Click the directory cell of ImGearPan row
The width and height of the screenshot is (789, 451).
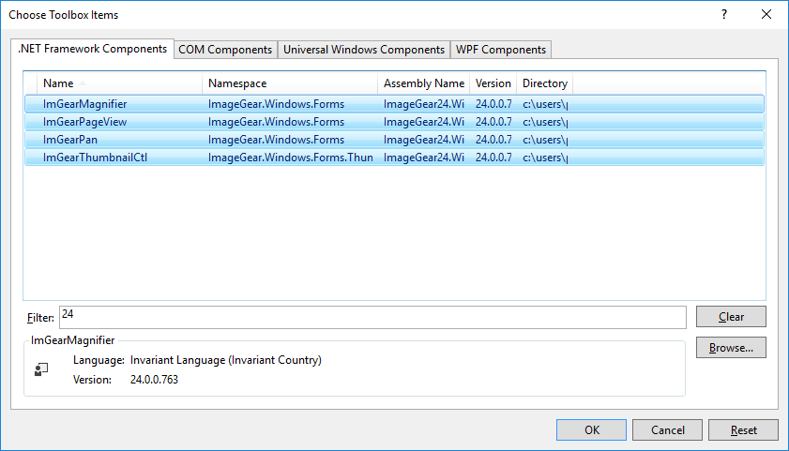[545, 140]
